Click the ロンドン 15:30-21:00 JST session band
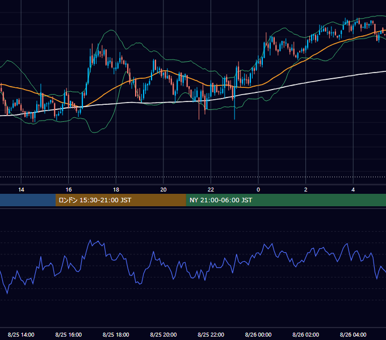 120,200
